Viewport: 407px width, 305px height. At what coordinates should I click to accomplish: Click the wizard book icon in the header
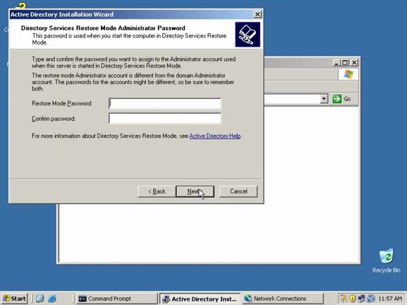click(x=248, y=34)
